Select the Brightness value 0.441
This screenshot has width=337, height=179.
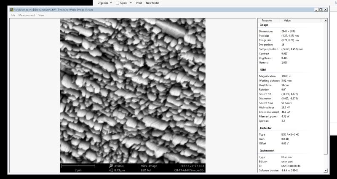[284, 58]
